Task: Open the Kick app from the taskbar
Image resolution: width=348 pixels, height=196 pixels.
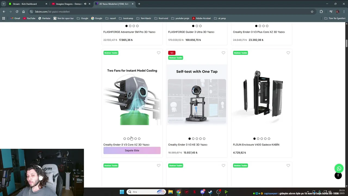Action: tap(226, 192)
